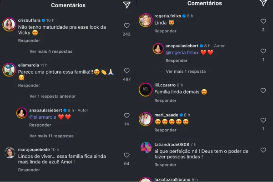273x182 pixels.
Task: Open mari_saade's profile picture
Action: 146,119
